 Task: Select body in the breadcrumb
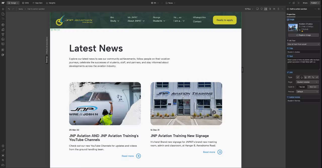pos(21,9)
